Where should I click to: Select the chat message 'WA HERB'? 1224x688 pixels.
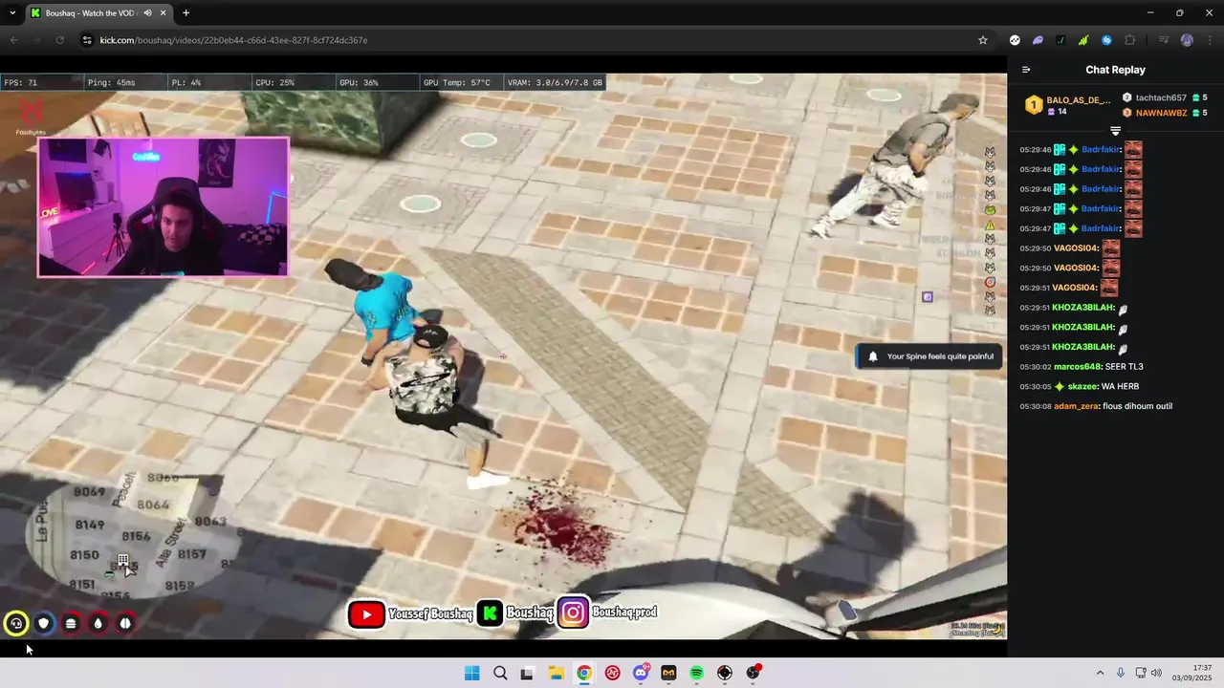coord(1121,386)
